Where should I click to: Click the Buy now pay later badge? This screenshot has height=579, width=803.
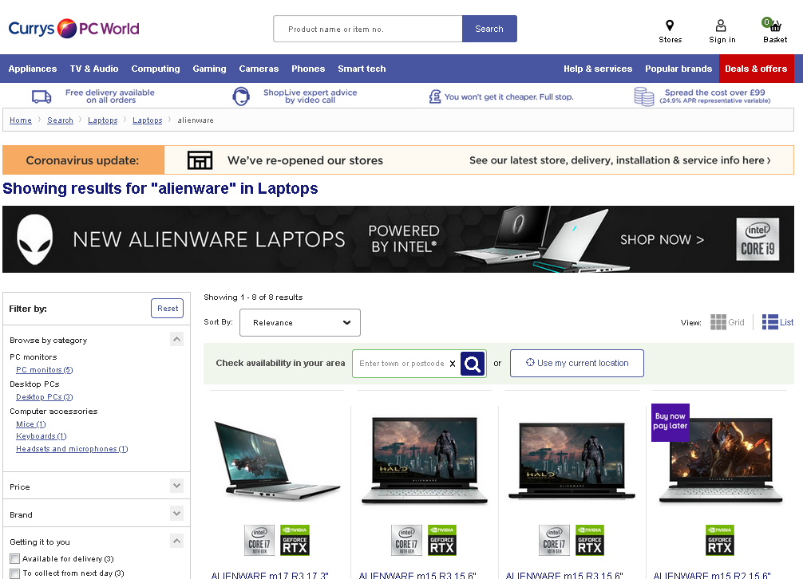tap(670, 423)
